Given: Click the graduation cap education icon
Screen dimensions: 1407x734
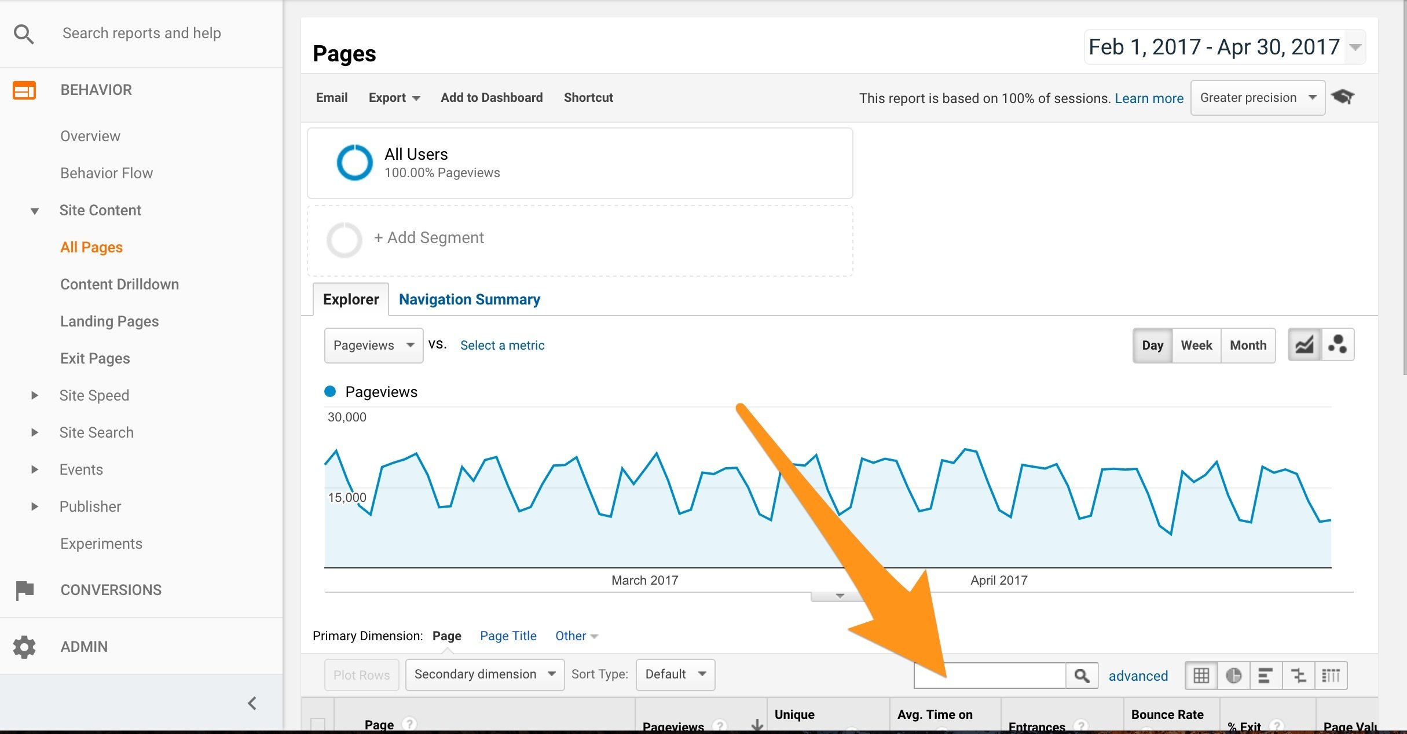Looking at the screenshot, I should 1342,97.
